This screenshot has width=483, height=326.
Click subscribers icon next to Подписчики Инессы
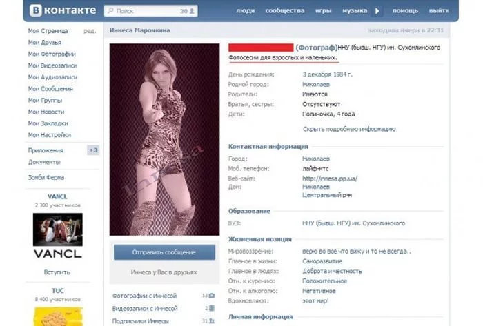tap(212, 320)
